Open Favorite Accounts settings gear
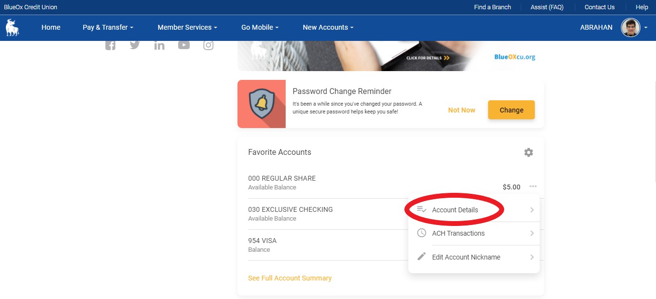Viewport: 656px width, 299px height. point(528,152)
